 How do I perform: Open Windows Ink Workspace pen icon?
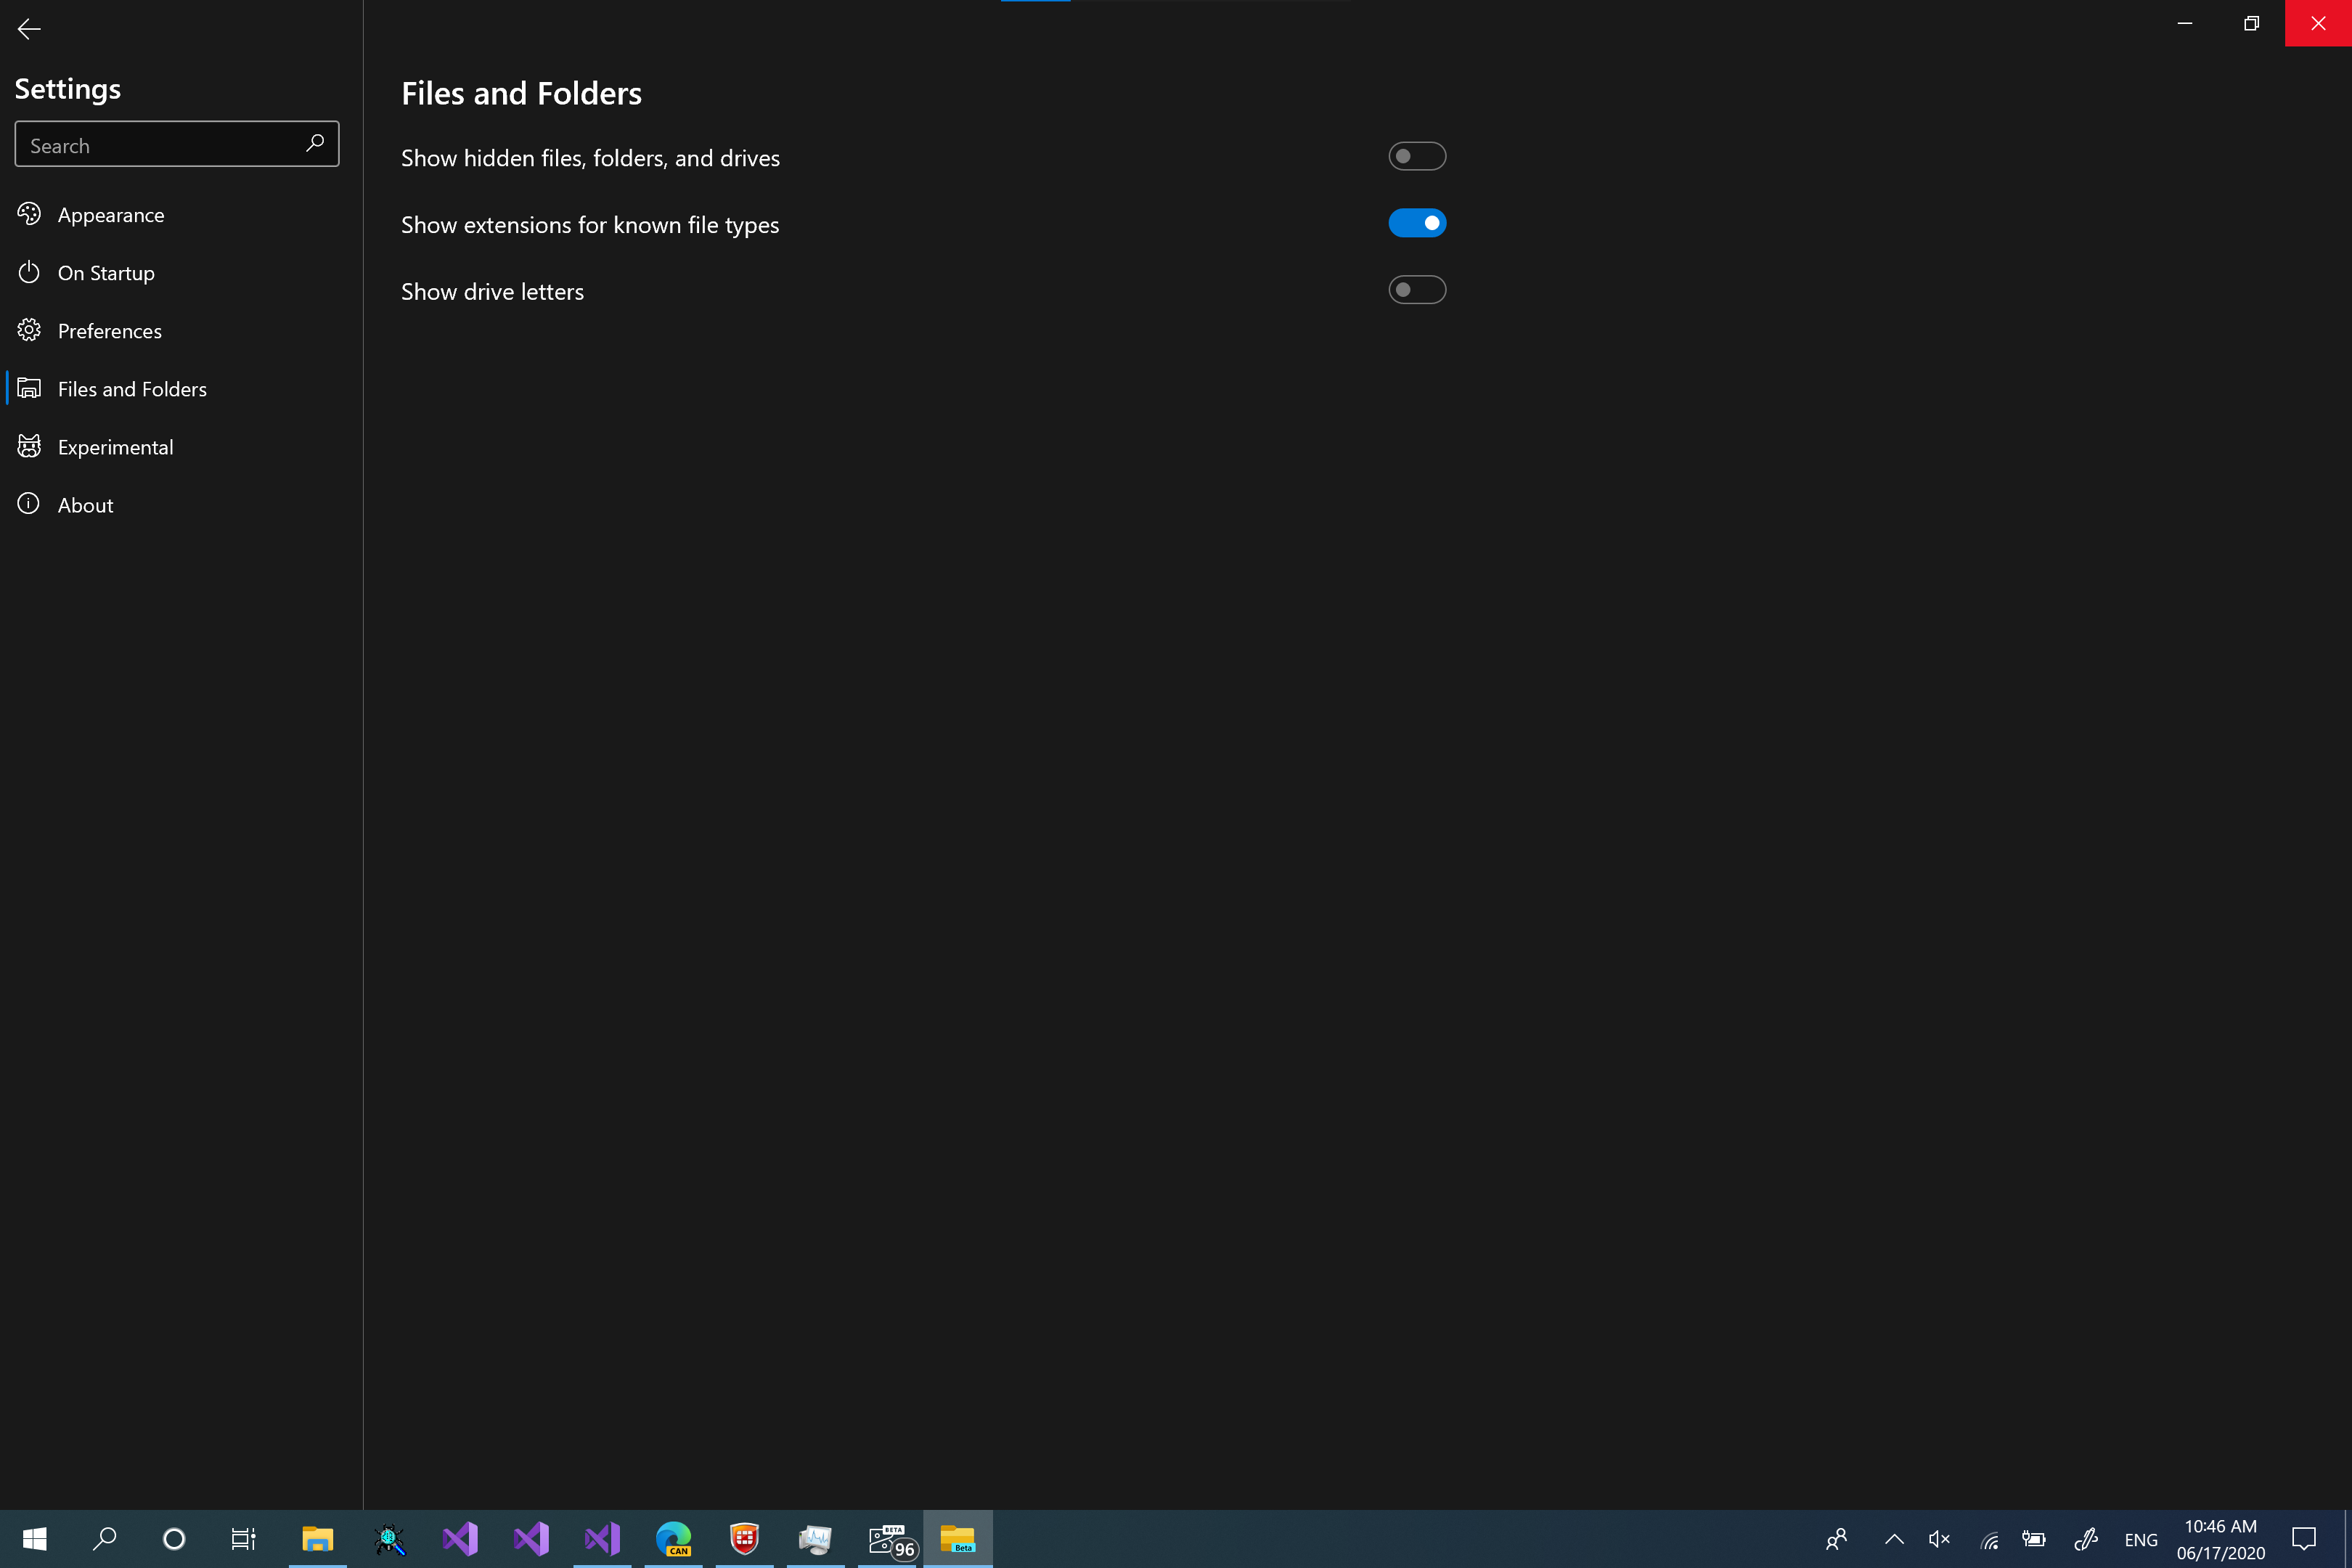pos(2086,1539)
